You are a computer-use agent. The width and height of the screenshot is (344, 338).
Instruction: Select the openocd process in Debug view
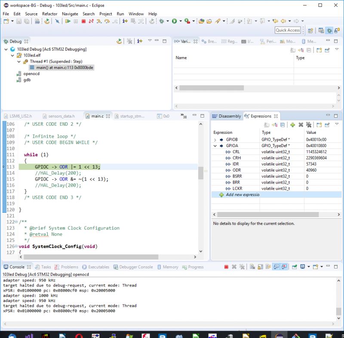pyautogui.click(x=31, y=74)
